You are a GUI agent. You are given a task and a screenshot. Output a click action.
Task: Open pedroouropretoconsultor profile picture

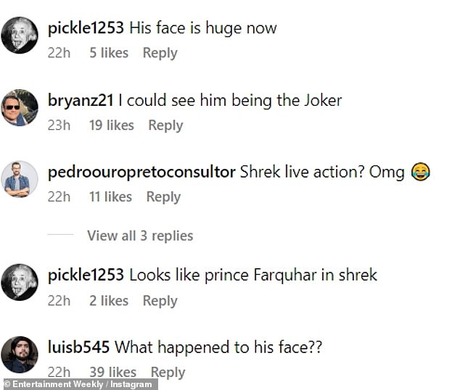(20, 179)
